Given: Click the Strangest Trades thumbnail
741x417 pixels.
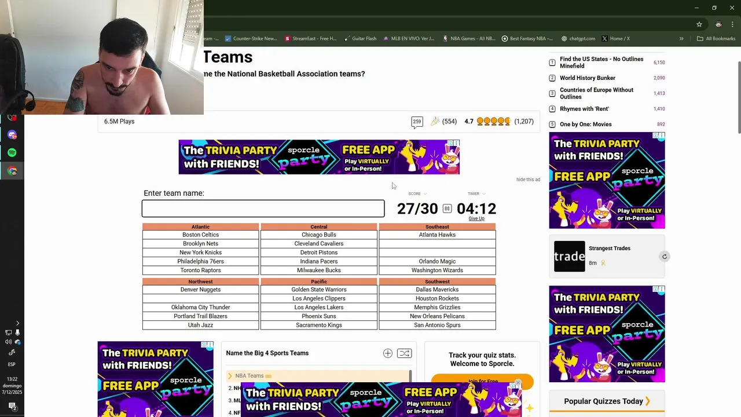Looking at the screenshot, I should [x=570, y=256].
